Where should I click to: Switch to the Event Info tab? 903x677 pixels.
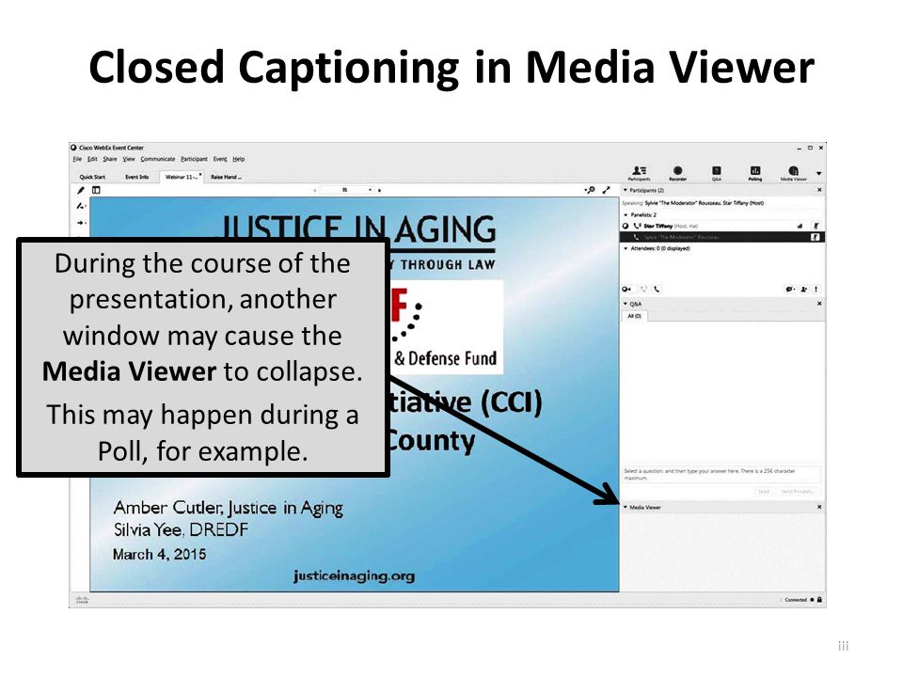coord(137,177)
